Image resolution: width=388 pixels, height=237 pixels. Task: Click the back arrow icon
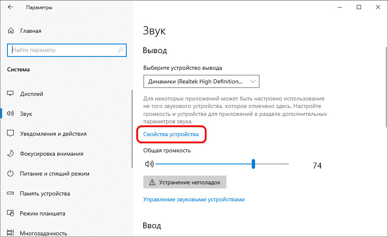[10, 7]
